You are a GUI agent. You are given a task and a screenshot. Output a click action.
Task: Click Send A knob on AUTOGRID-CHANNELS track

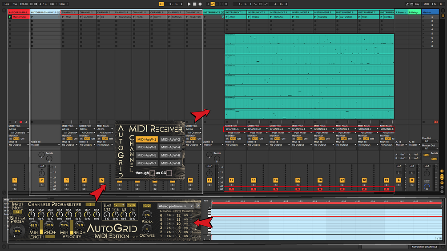click(x=42, y=155)
